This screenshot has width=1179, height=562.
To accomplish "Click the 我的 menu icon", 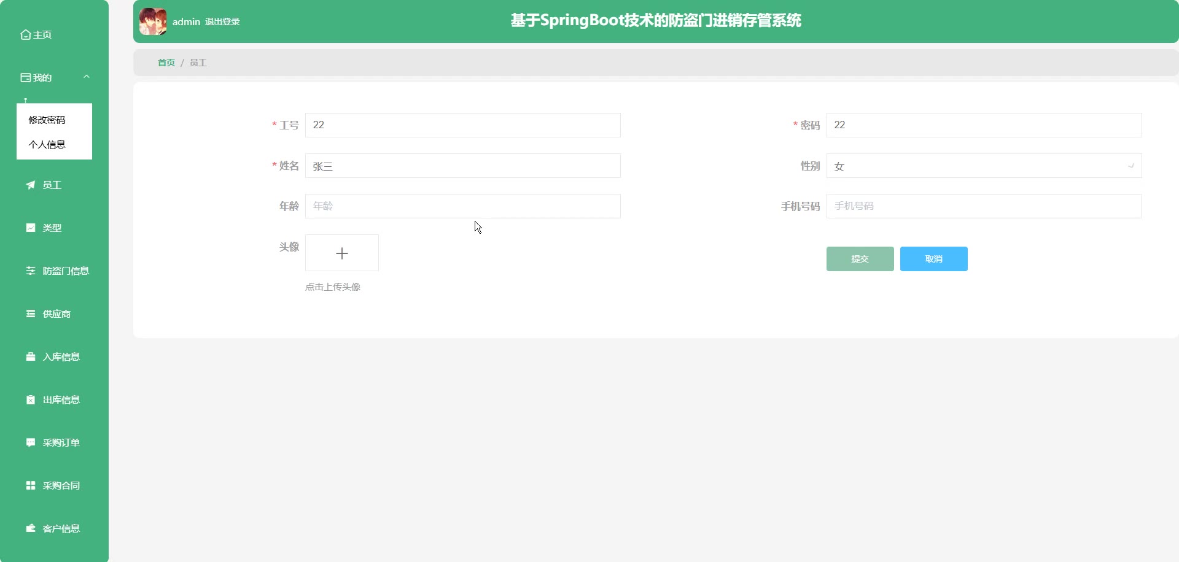I will (26, 78).
